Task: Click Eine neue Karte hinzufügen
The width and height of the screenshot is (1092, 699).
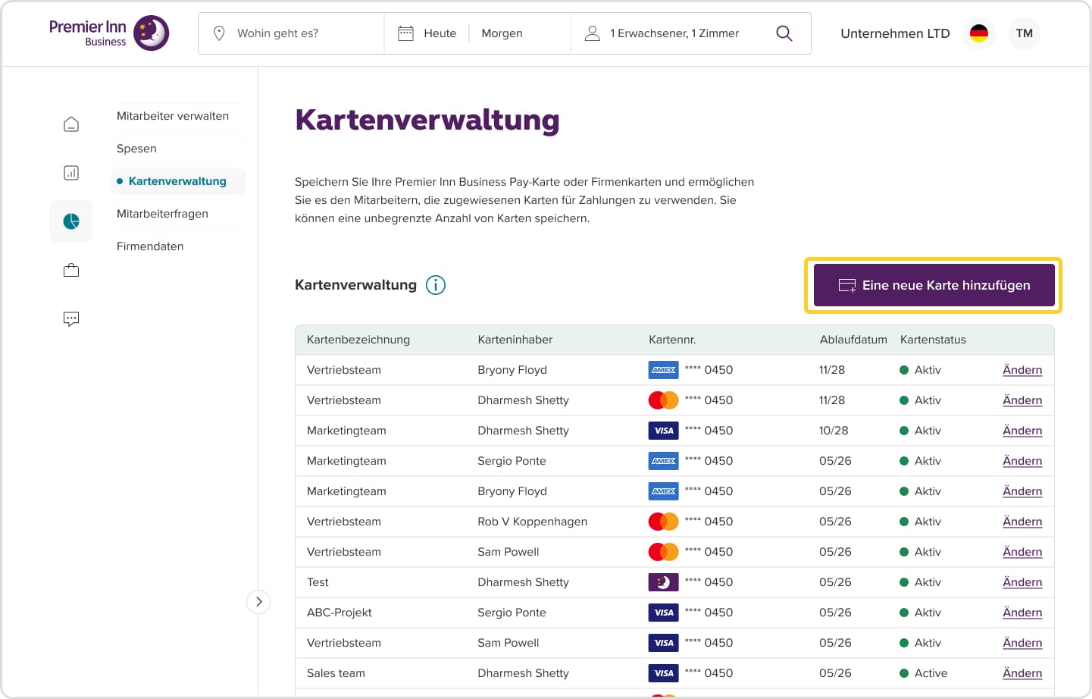Action: click(x=933, y=285)
